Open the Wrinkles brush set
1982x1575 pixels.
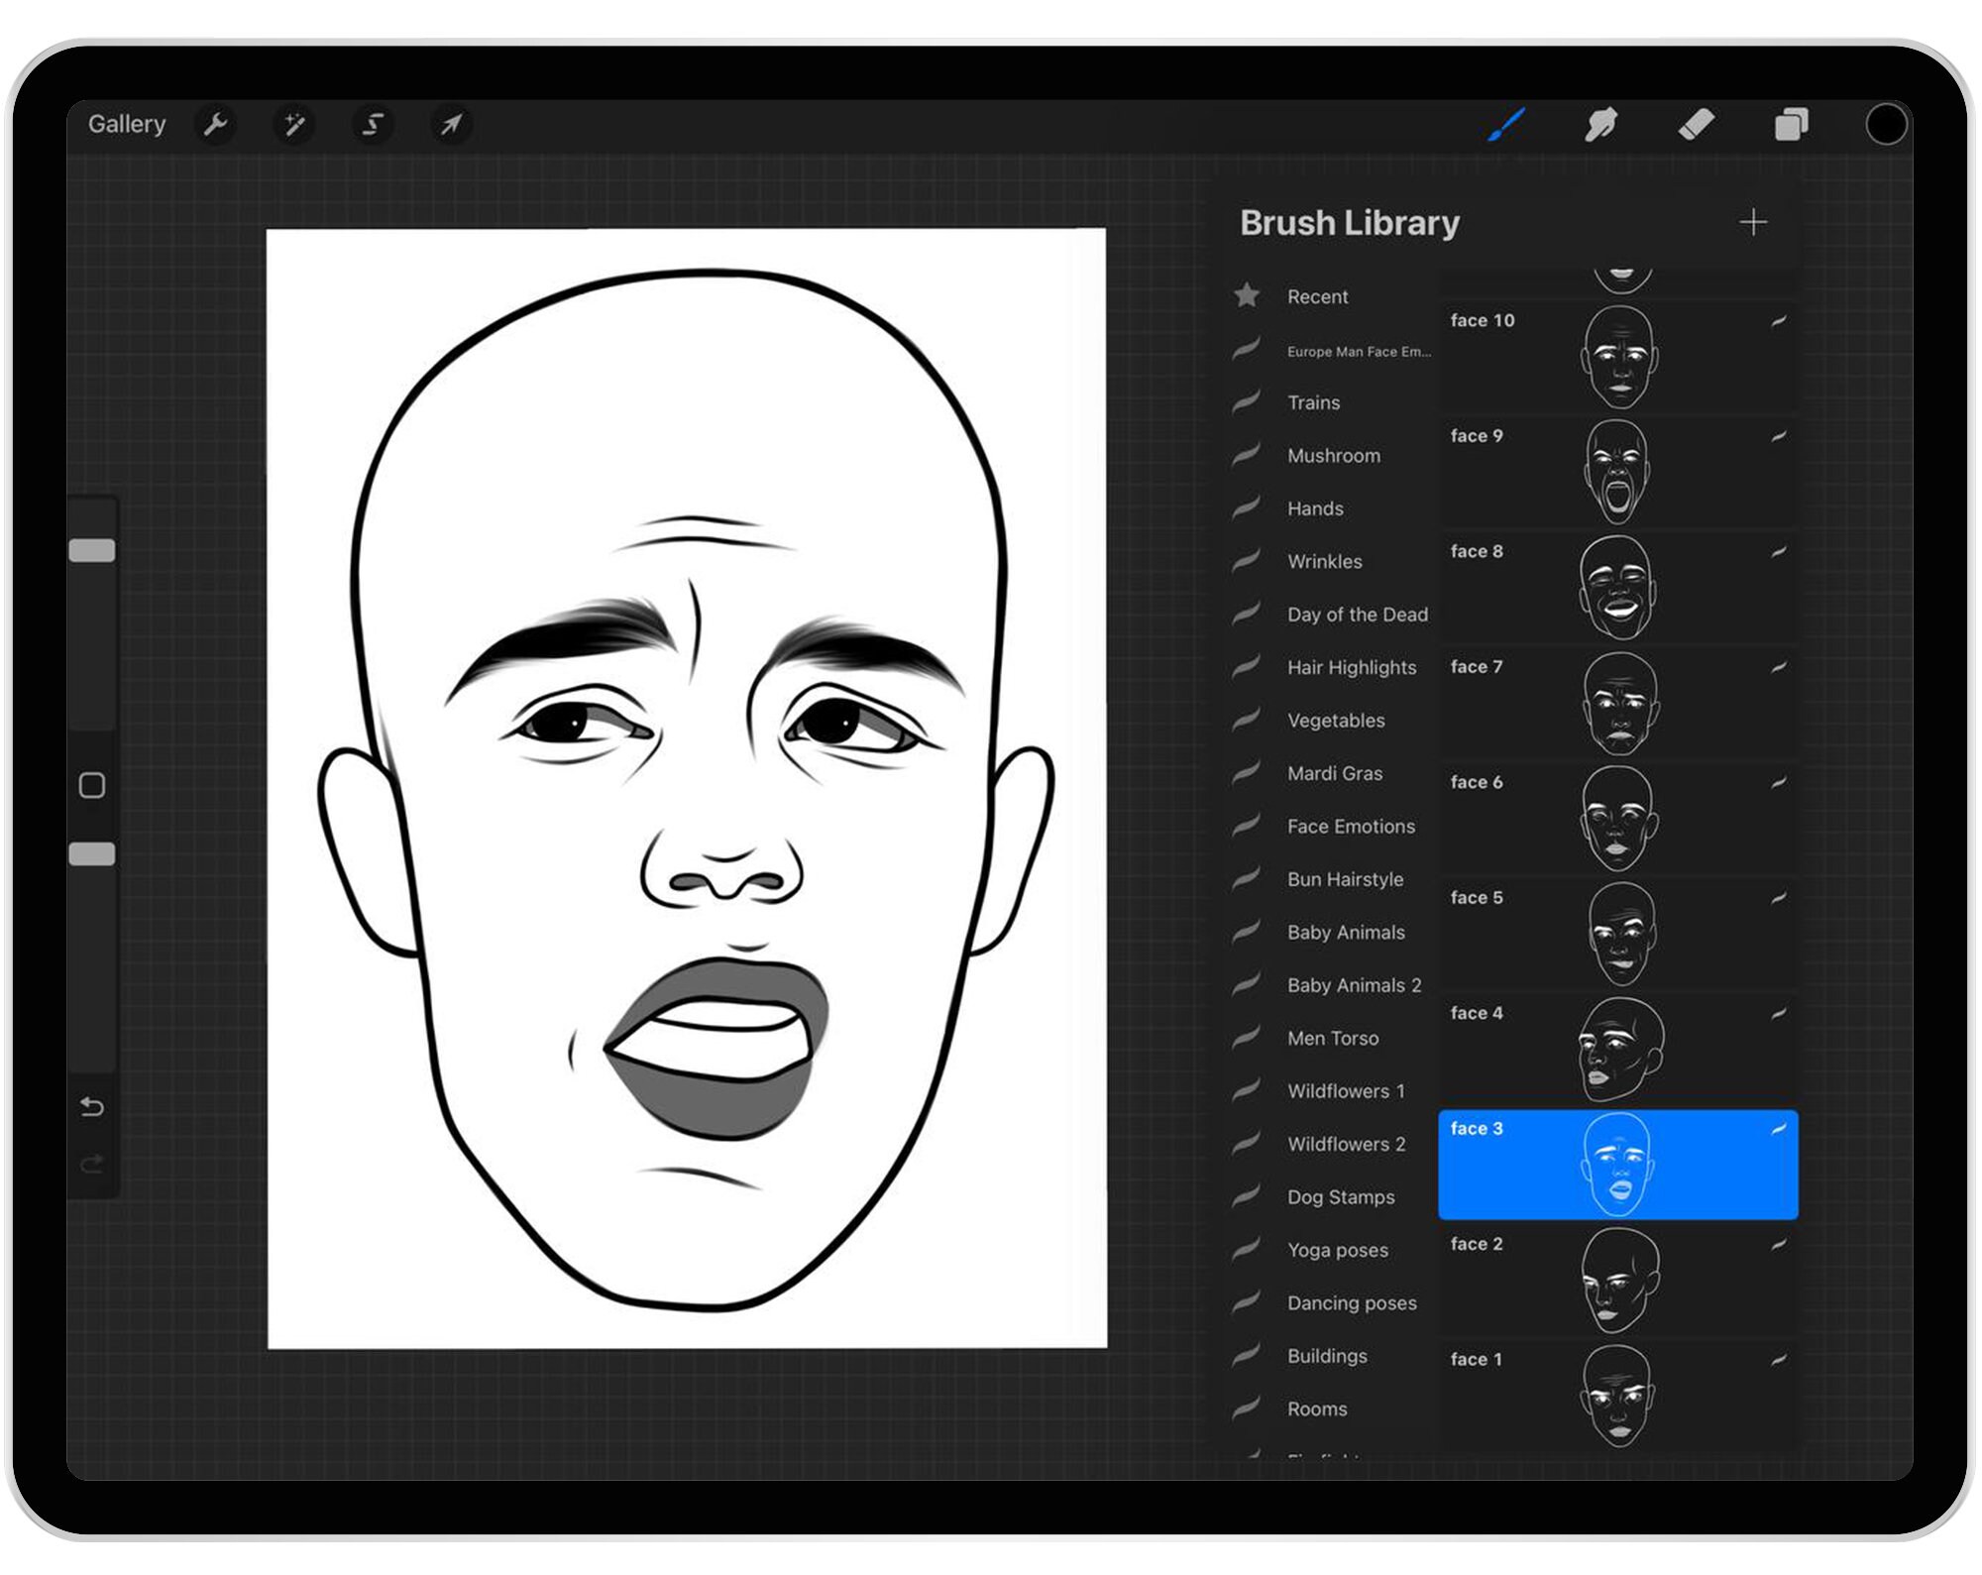click(x=1325, y=561)
